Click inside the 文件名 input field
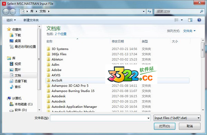Viewport: 207px width, 135px height. [x=98, y=118]
